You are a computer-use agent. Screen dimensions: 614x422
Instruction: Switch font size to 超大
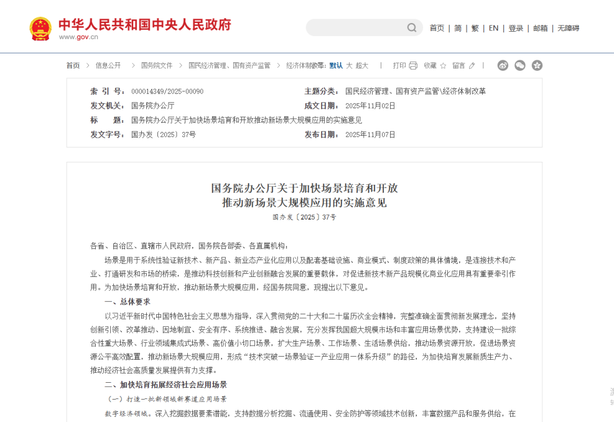362,65
